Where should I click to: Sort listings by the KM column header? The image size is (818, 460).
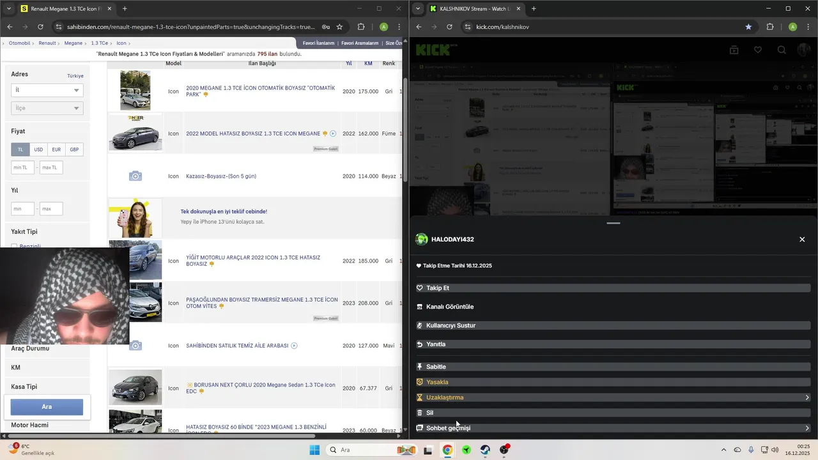[x=368, y=64]
